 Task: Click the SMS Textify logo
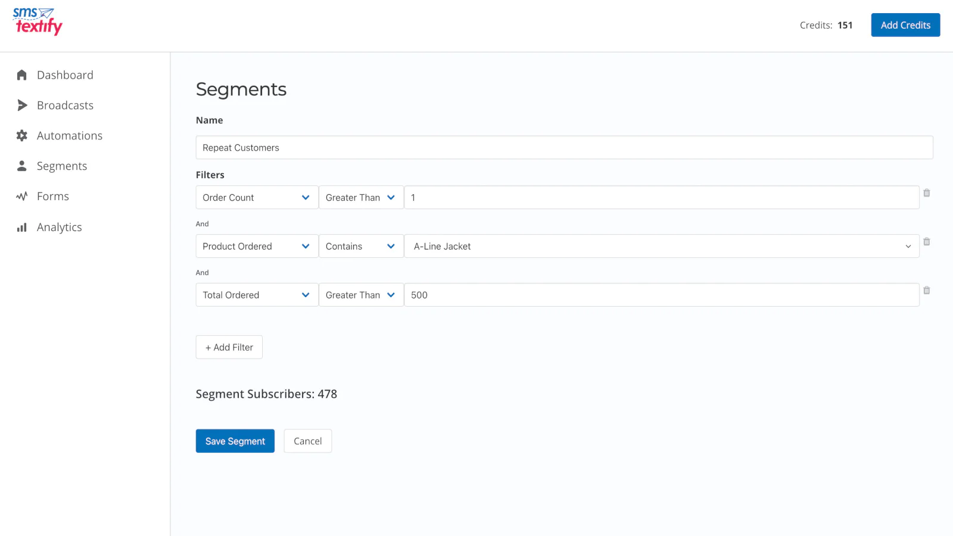pyautogui.click(x=38, y=21)
